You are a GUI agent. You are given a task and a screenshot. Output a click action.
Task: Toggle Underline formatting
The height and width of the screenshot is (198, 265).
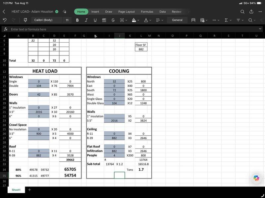point(95,20)
